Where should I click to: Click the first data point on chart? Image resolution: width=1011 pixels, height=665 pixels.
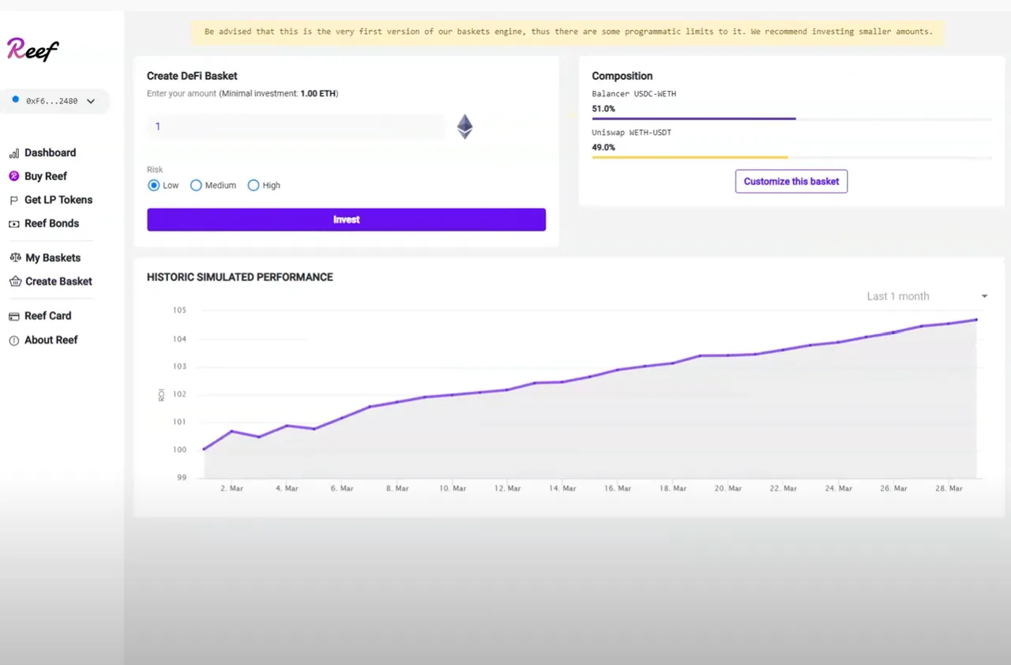point(204,449)
